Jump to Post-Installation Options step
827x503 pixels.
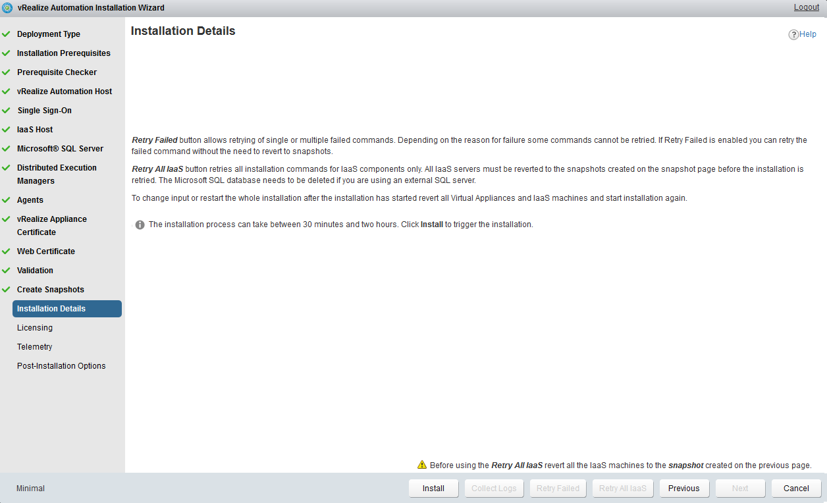[61, 366]
